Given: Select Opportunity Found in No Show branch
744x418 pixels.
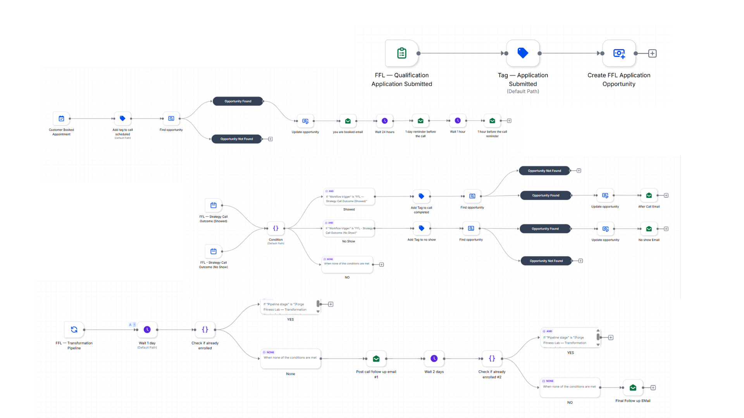Looking at the screenshot, I should point(545,229).
